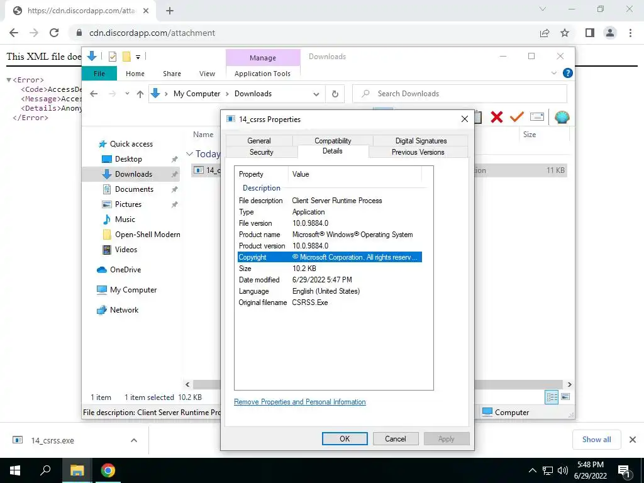The image size is (644, 483).
Task: Open the View ribbon tab
Action: tap(207, 74)
